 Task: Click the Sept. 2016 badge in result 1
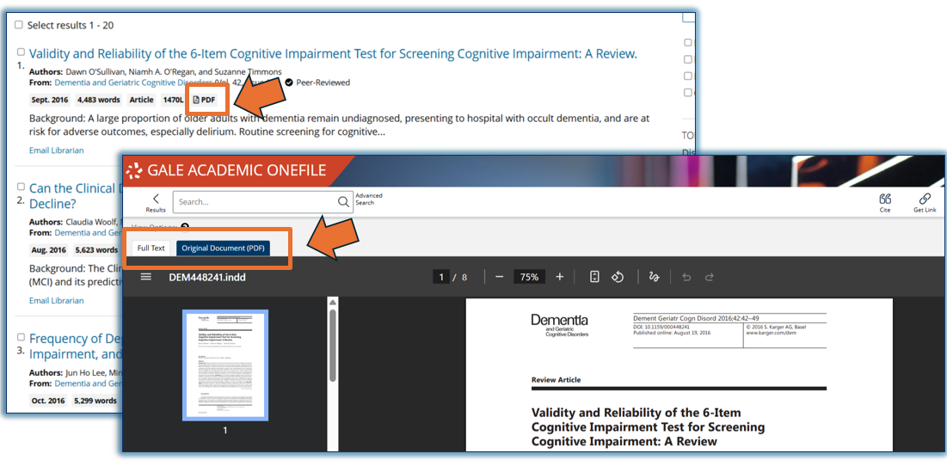[x=50, y=100]
